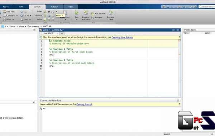Screen dimensions: 215x136
Task: Open the Current Folder panel actions icon
Action: pos(34,30)
